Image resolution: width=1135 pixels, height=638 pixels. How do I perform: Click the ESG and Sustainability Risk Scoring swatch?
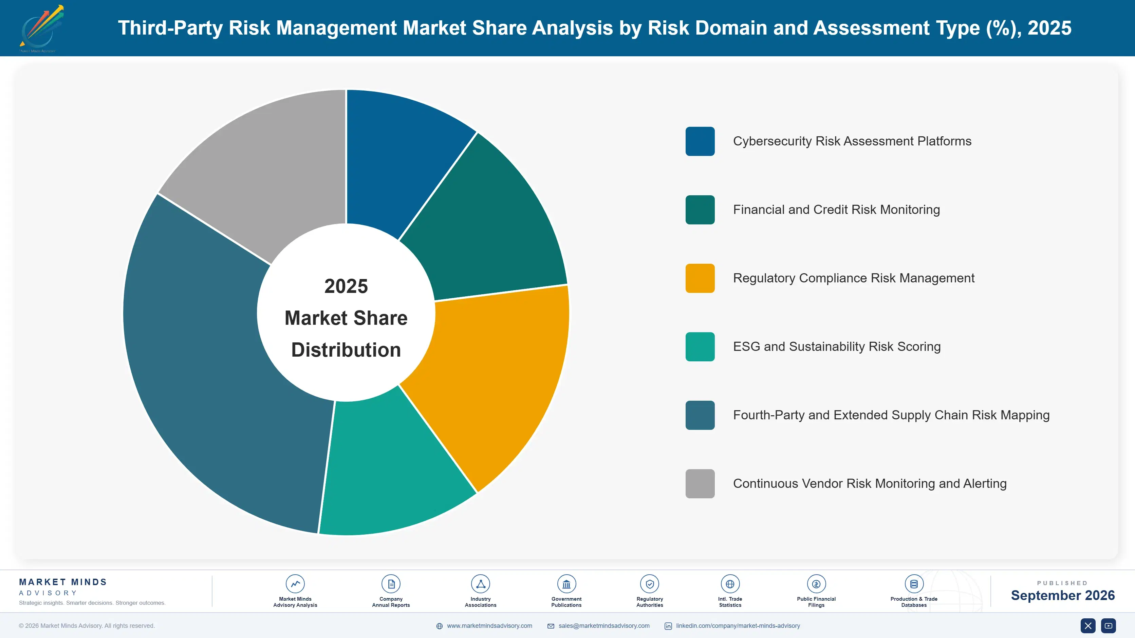(700, 347)
